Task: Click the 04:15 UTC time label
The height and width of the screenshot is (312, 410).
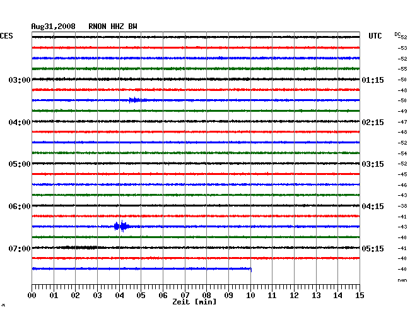Action: click(373, 207)
